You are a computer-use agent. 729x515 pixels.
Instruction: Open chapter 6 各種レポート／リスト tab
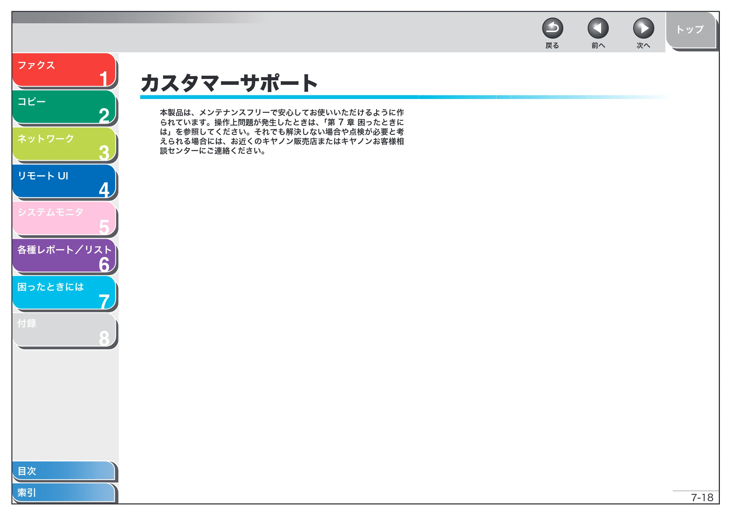64,255
